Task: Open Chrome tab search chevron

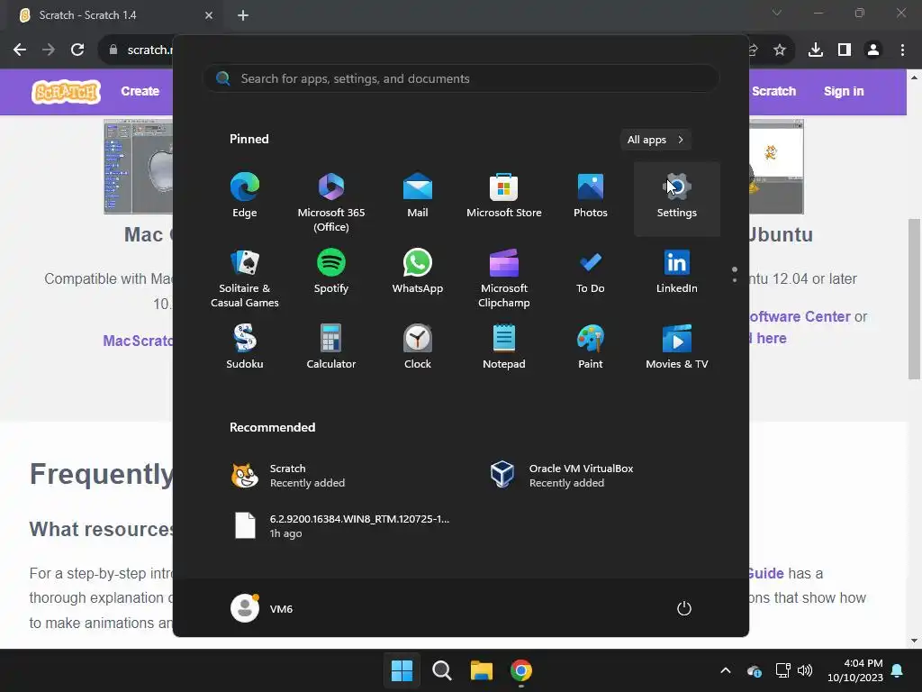Action: [777, 13]
